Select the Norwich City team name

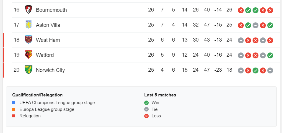coord(50,70)
